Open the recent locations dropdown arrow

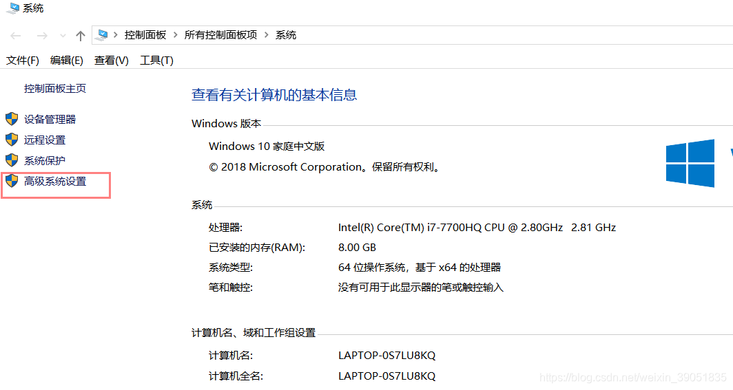(63, 36)
